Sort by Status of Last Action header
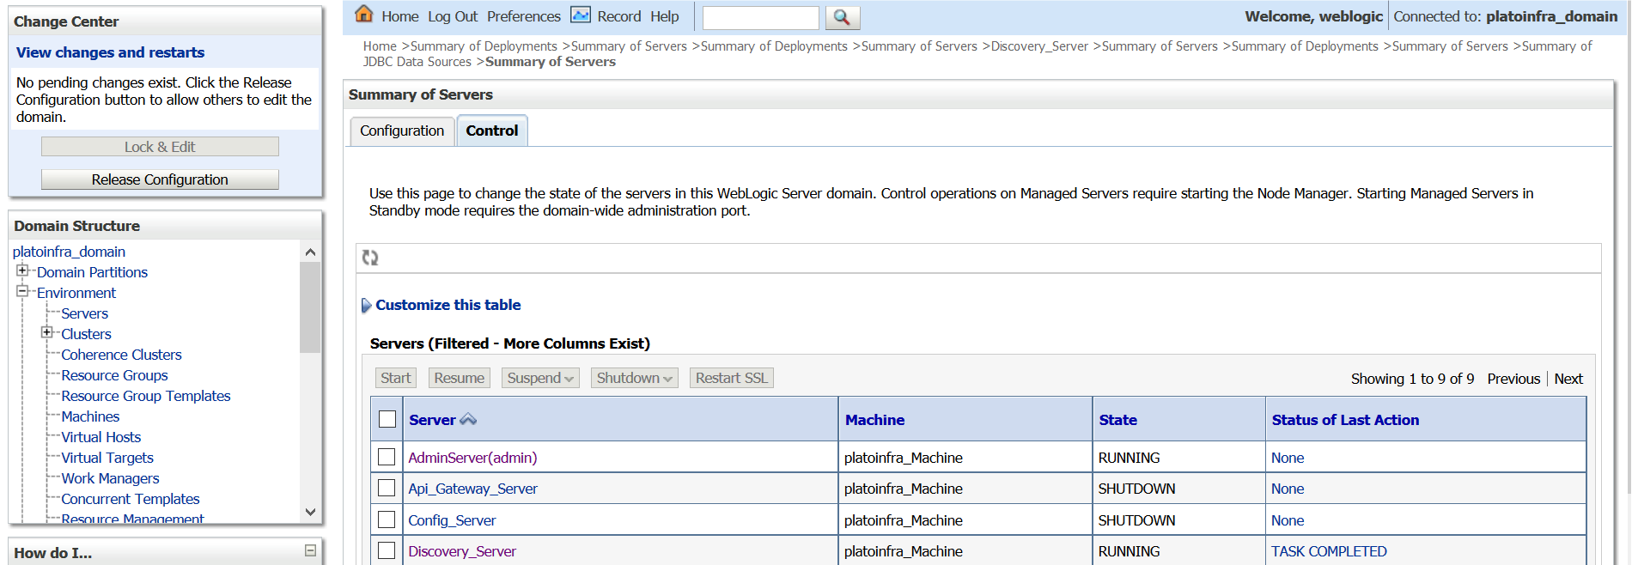 pyautogui.click(x=1345, y=420)
